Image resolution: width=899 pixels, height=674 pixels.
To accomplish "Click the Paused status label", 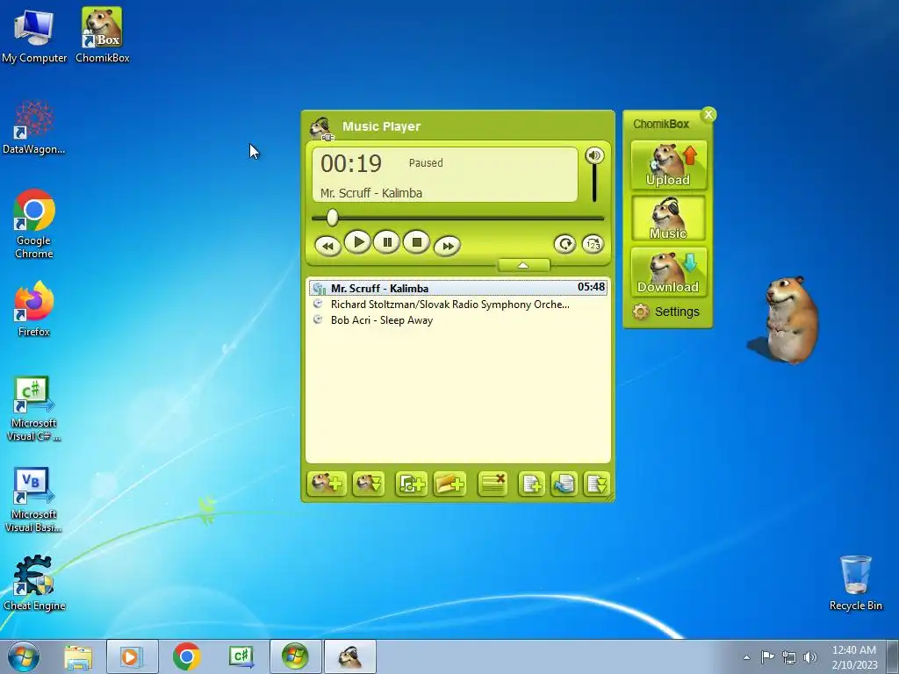I will pyautogui.click(x=426, y=162).
